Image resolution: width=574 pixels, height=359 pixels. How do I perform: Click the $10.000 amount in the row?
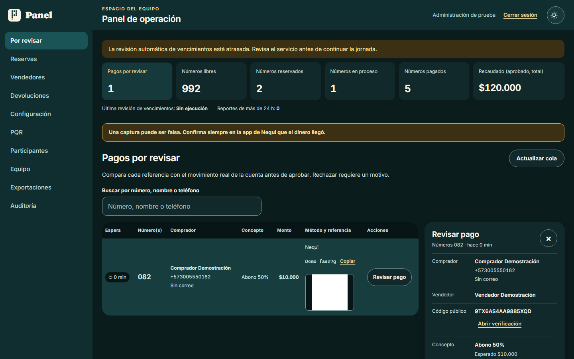coord(289,277)
